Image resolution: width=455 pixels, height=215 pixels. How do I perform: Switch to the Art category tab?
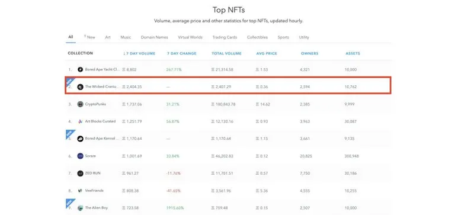point(108,37)
